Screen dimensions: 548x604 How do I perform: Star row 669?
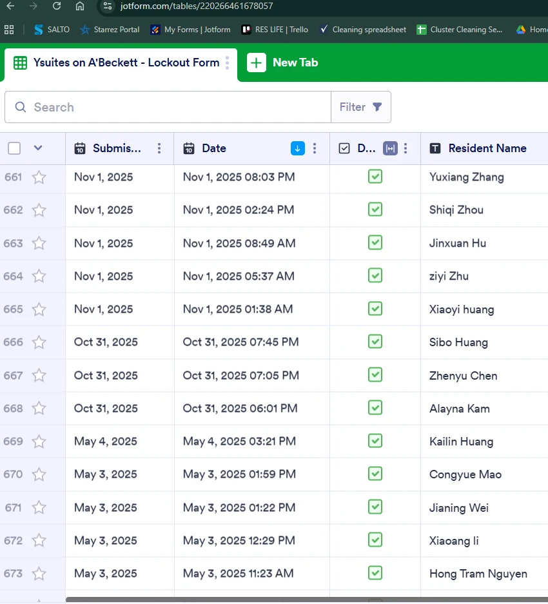39,442
